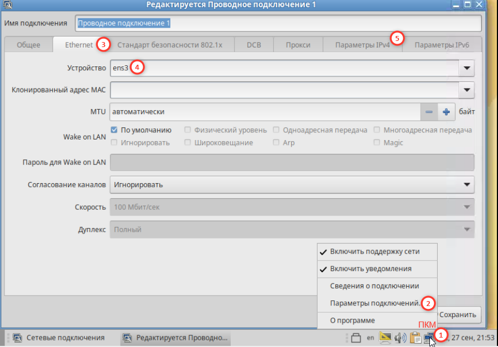This screenshot has height=347, width=498.
Task: Toggle Включить поддержку сети menu item
Action: point(377,252)
